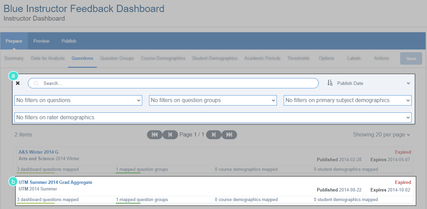This screenshot has width=427, height=209.
Task: Open the Academic Periods sub-tab
Action: click(x=262, y=58)
